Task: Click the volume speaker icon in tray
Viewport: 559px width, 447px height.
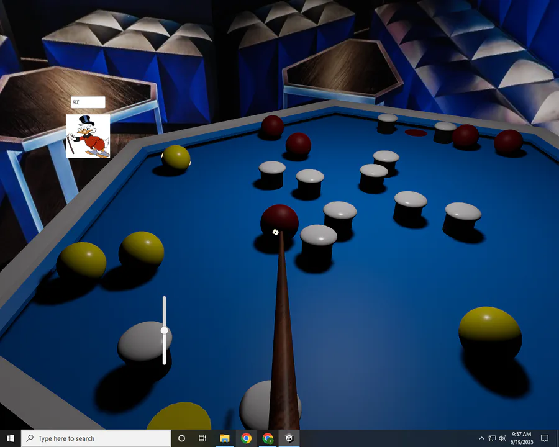Action: point(502,438)
